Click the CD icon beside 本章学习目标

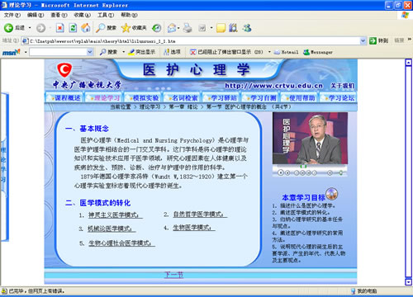pyautogui.click(x=331, y=194)
